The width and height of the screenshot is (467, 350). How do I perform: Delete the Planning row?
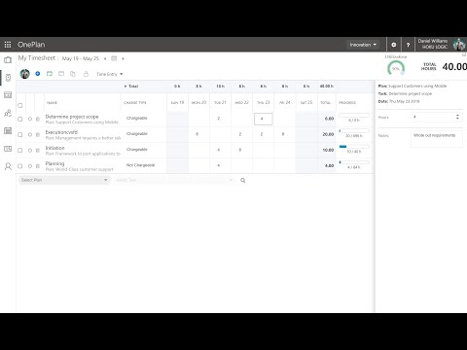(38, 166)
